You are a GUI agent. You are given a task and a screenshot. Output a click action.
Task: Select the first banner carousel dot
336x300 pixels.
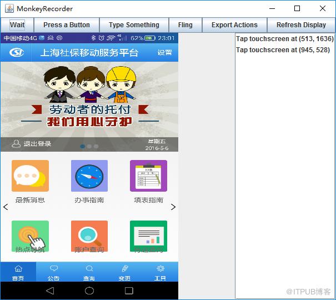pyautogui.click(x=83, y=146)
